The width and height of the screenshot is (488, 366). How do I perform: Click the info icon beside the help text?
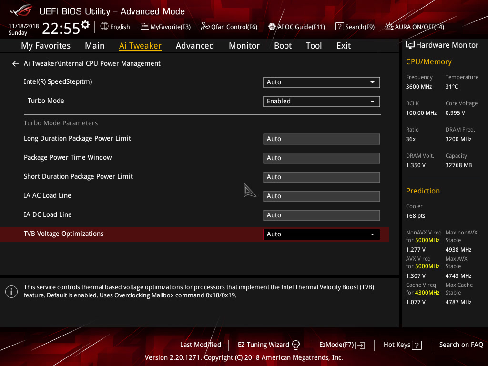pos(11,292)
